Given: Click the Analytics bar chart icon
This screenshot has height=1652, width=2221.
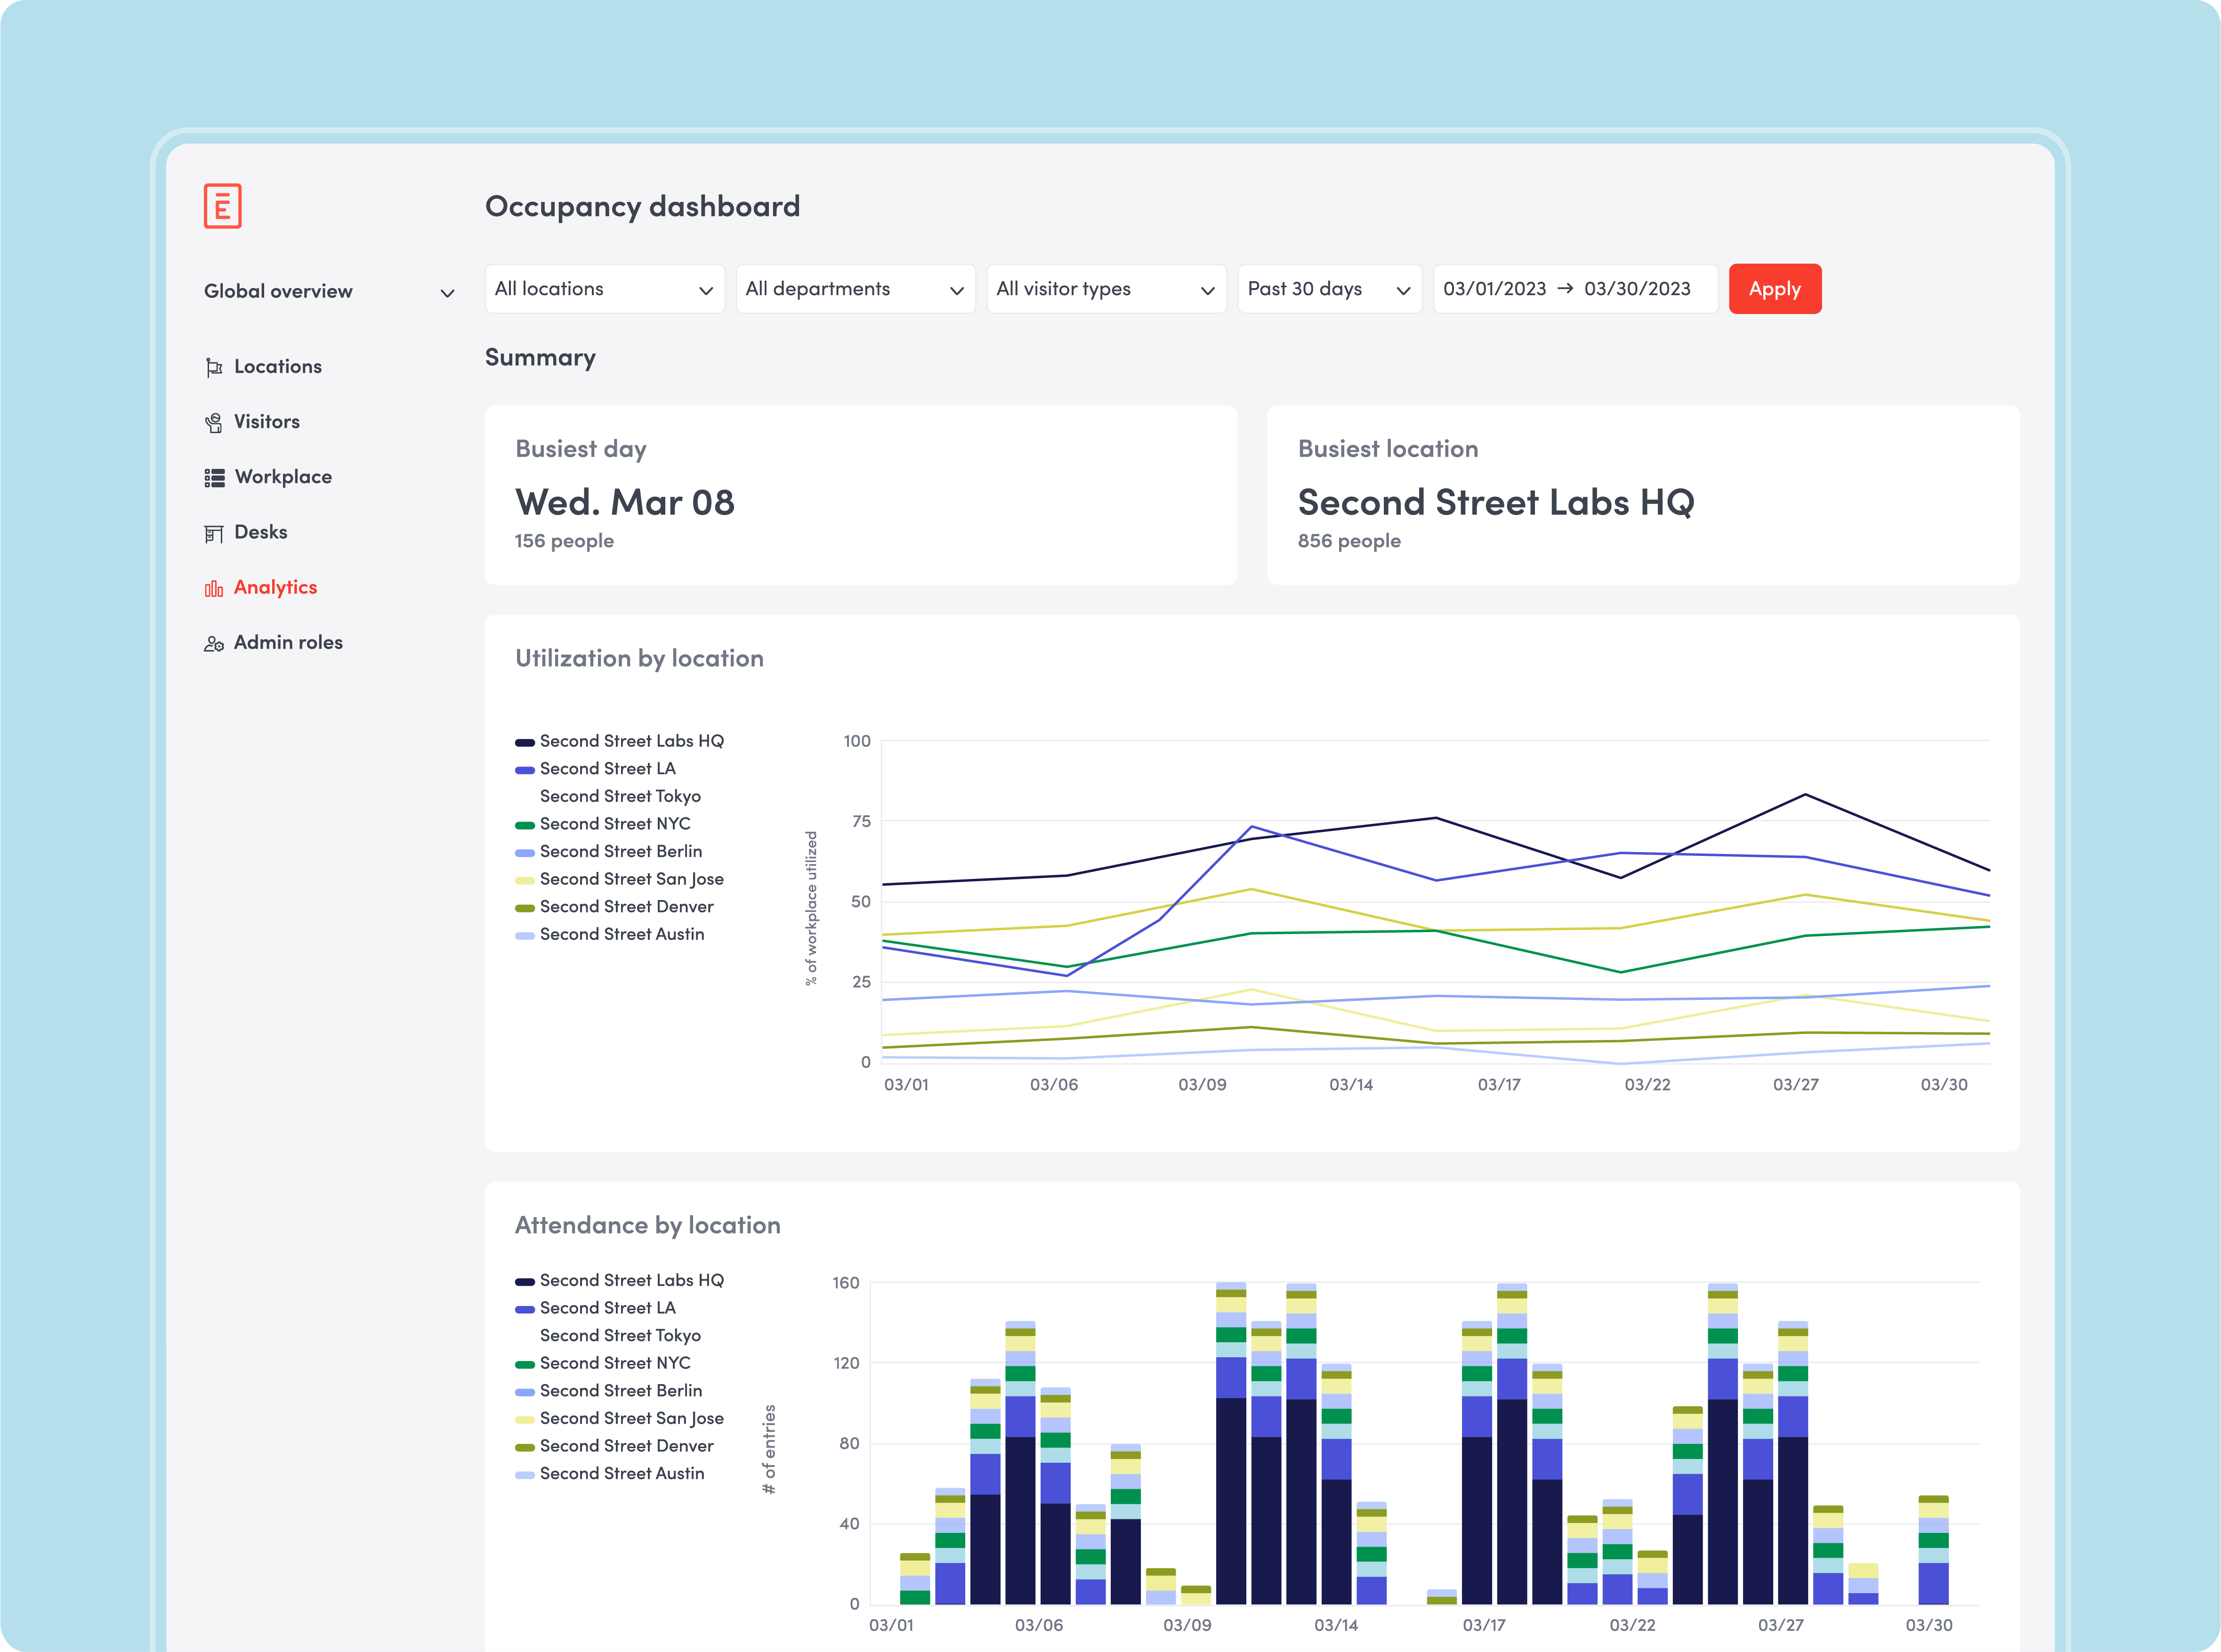Looking at the screenshot, I should point(214,588).
